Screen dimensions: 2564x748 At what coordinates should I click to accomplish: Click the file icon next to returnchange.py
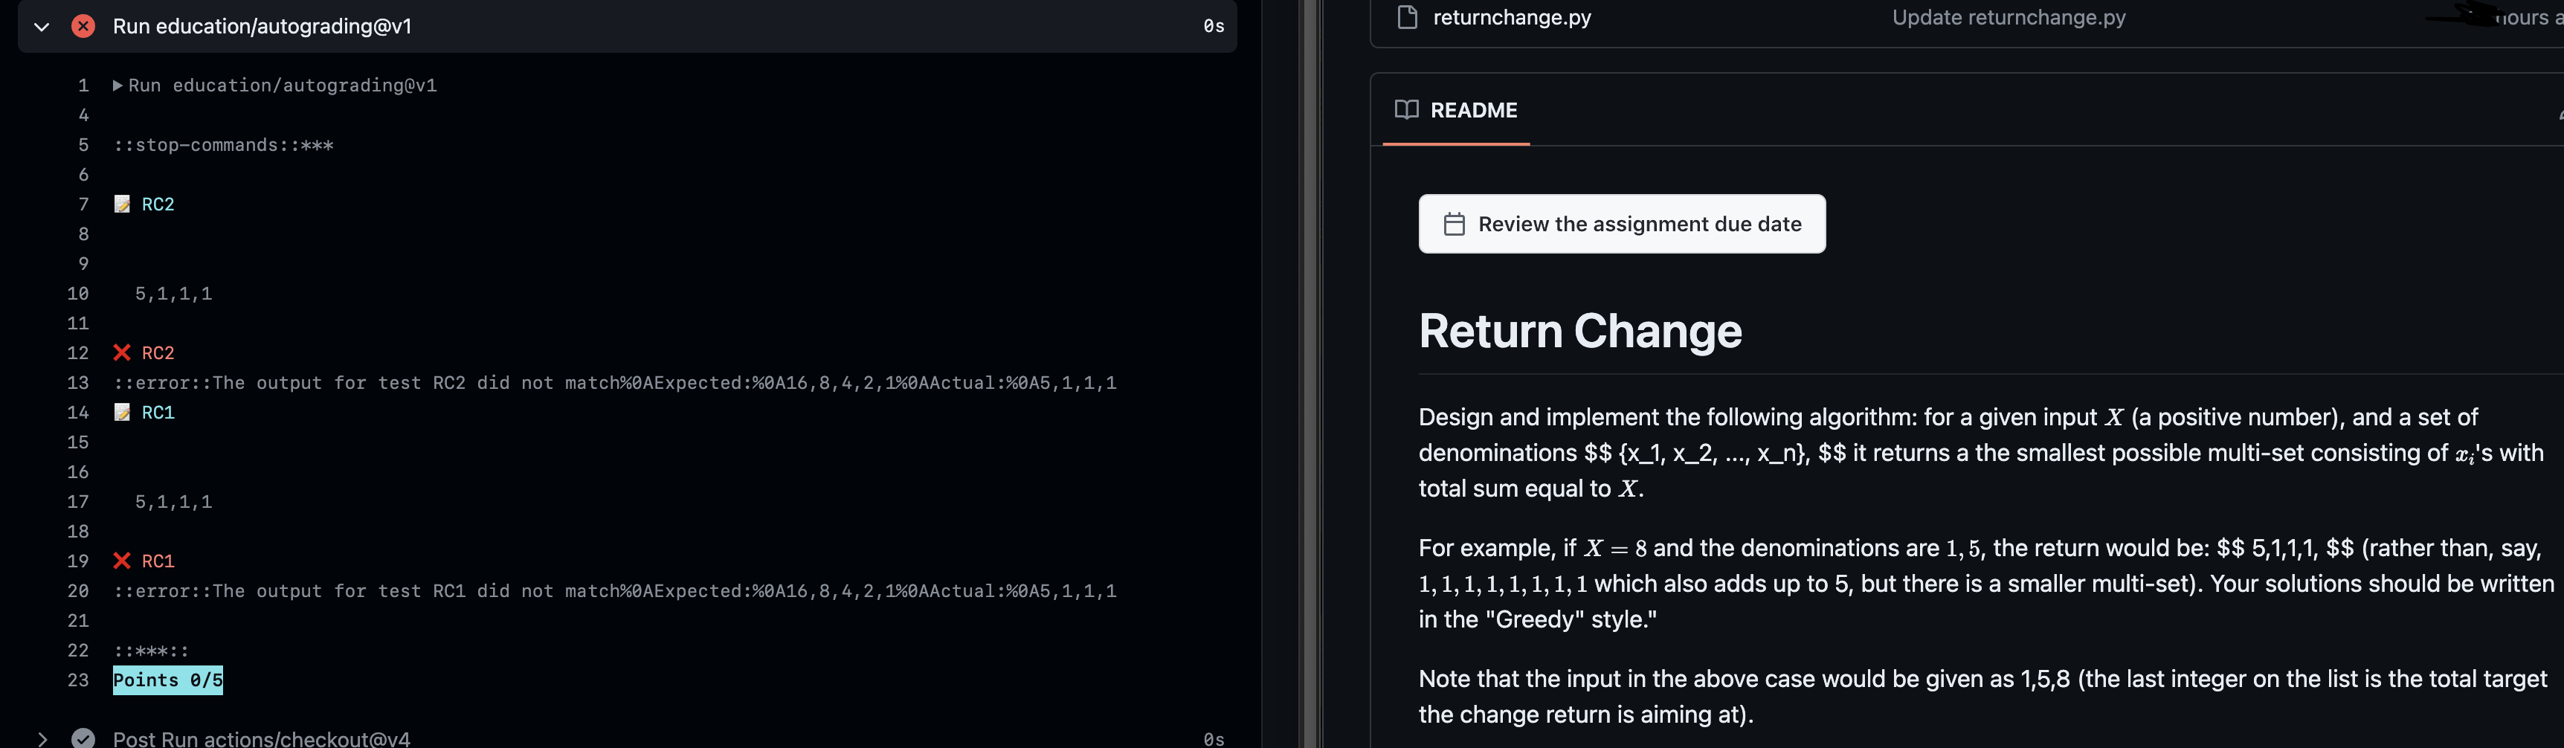tap(1408, 17)
